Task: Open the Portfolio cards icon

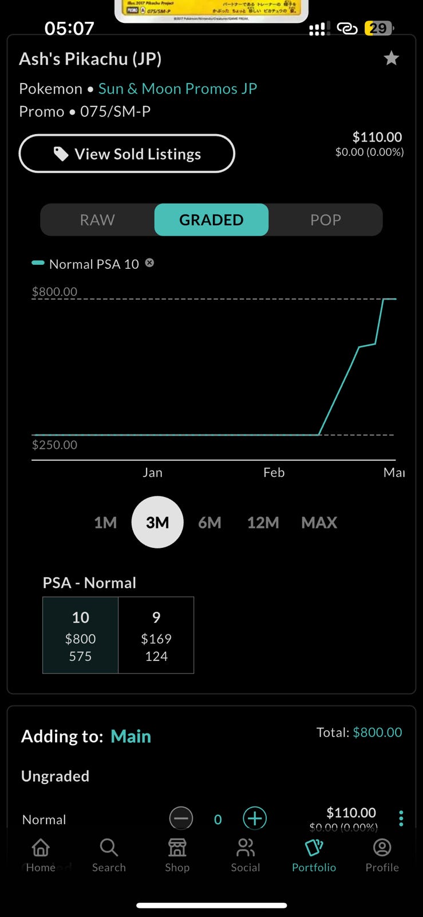Action: click(314, 848)
